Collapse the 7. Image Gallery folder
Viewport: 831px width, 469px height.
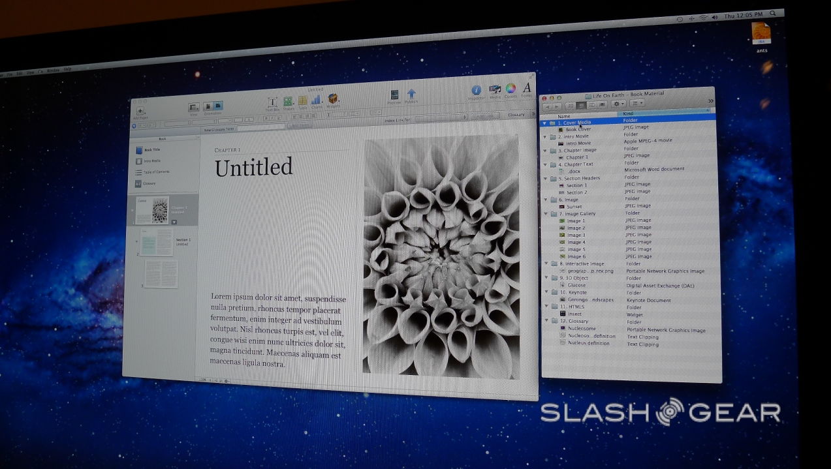(x=546, y=213)
